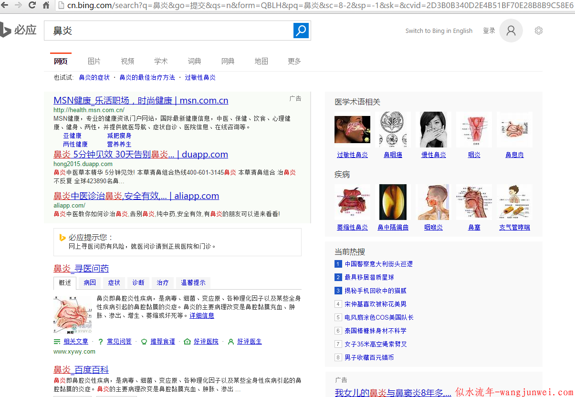Switch to the 地图 tab
The image size is (575, 397).
(261, 61)
